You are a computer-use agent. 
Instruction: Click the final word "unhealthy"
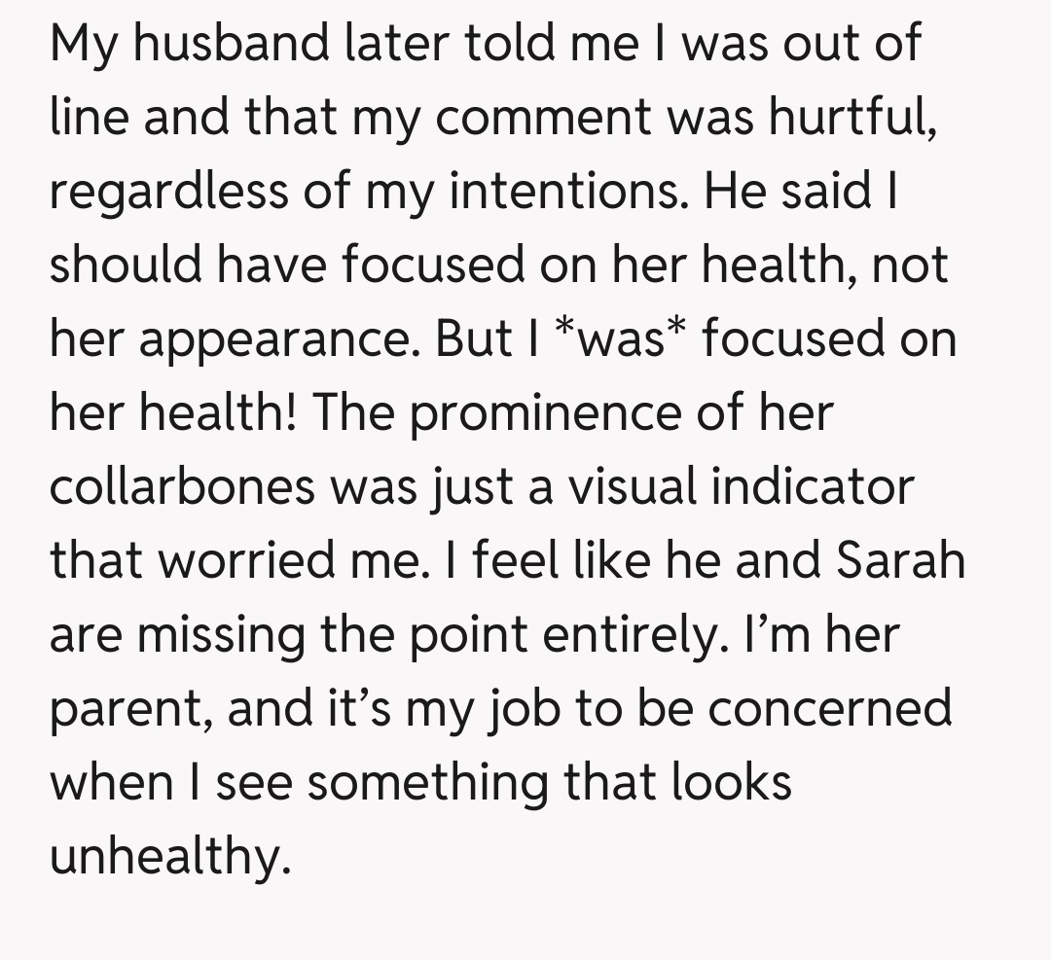169,858
